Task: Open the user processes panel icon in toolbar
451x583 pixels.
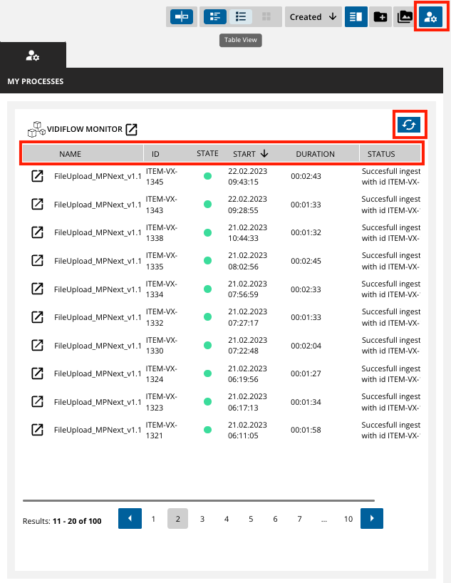Action: point(430,17)
